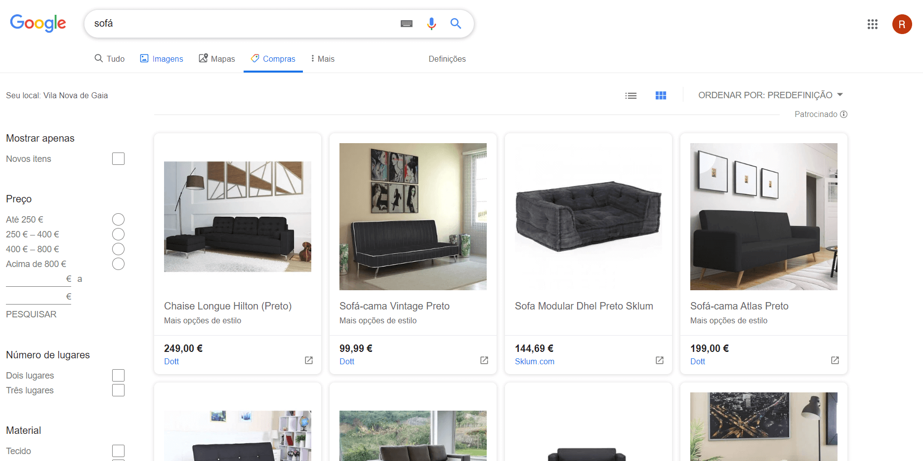Open the account avatar labeled R
This screenshot has width=923, height=461.
click(902, 24)
